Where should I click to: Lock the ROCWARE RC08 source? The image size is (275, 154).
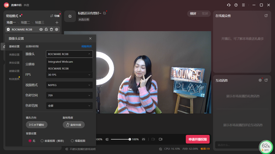click(46, 29)
